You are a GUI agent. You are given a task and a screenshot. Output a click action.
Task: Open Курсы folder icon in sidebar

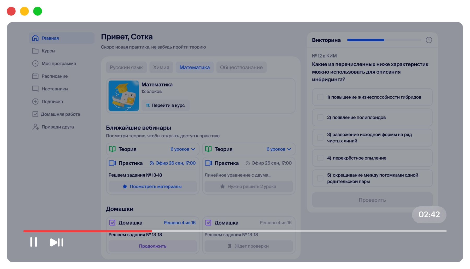(35, 51)
